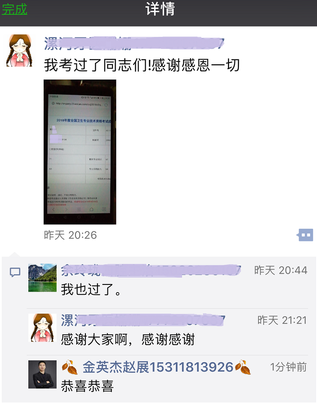Tap the post author's blurred name link
The height and width of the screenshot is (404, 317).
(x=134, y=43)
